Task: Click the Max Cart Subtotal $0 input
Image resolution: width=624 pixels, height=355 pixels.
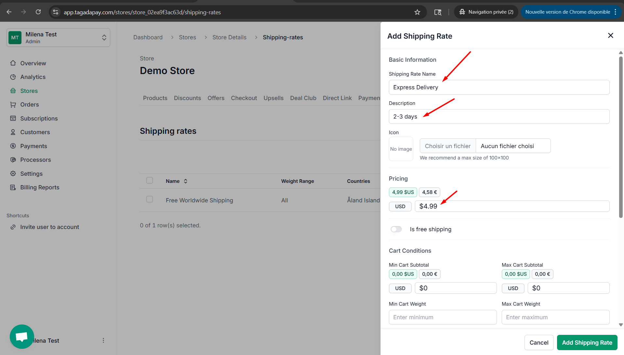Action: coord(568,288)
